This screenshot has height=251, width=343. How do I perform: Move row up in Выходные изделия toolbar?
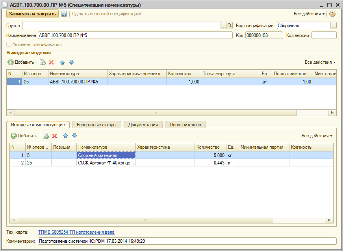pyautogui.click(x=62, y=63)
